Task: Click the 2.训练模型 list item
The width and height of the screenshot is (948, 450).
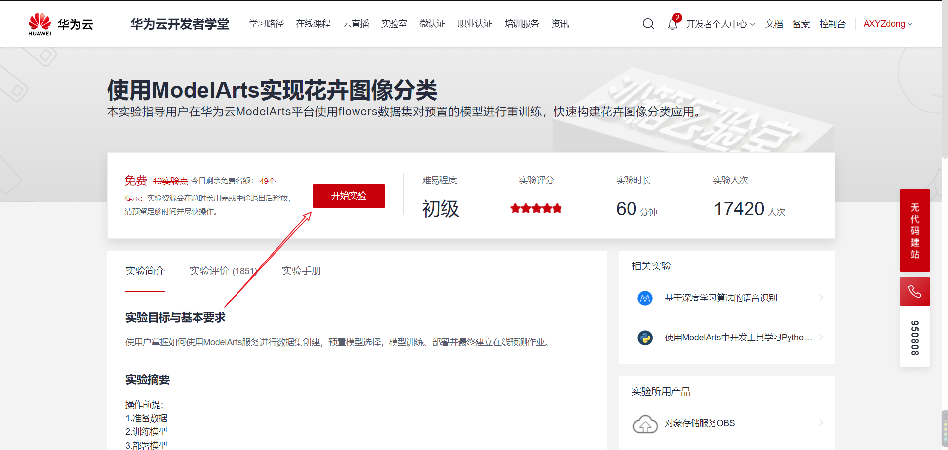Action: pos(147,432)
